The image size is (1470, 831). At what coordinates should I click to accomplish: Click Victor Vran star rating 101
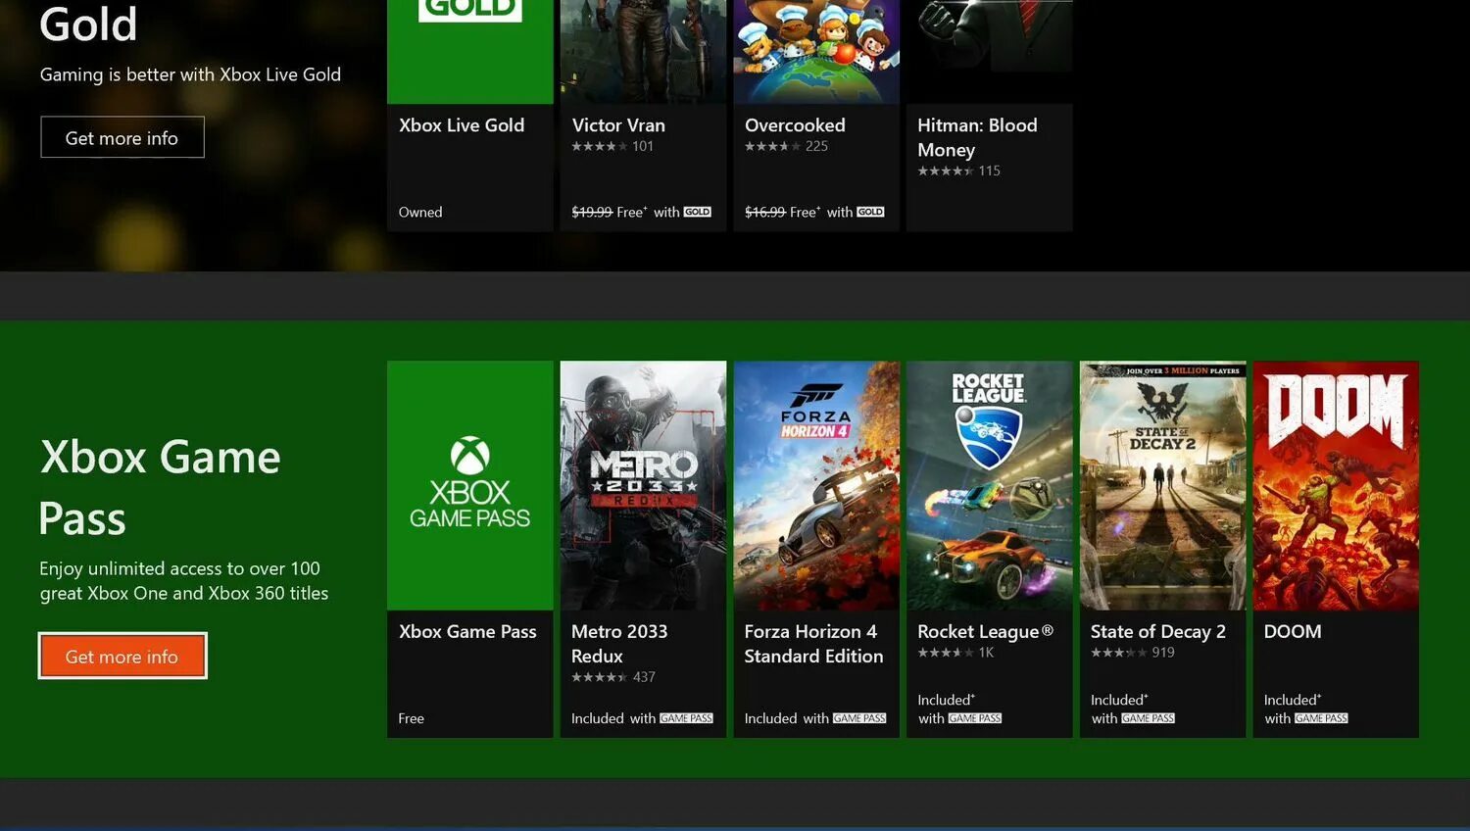tap(612, 146)
